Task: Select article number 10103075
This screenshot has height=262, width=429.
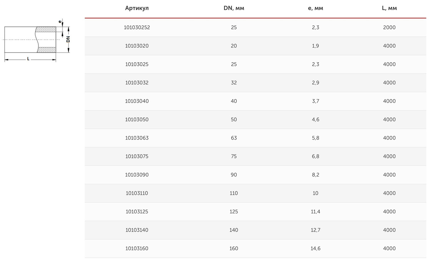Action: coord(137,156)
